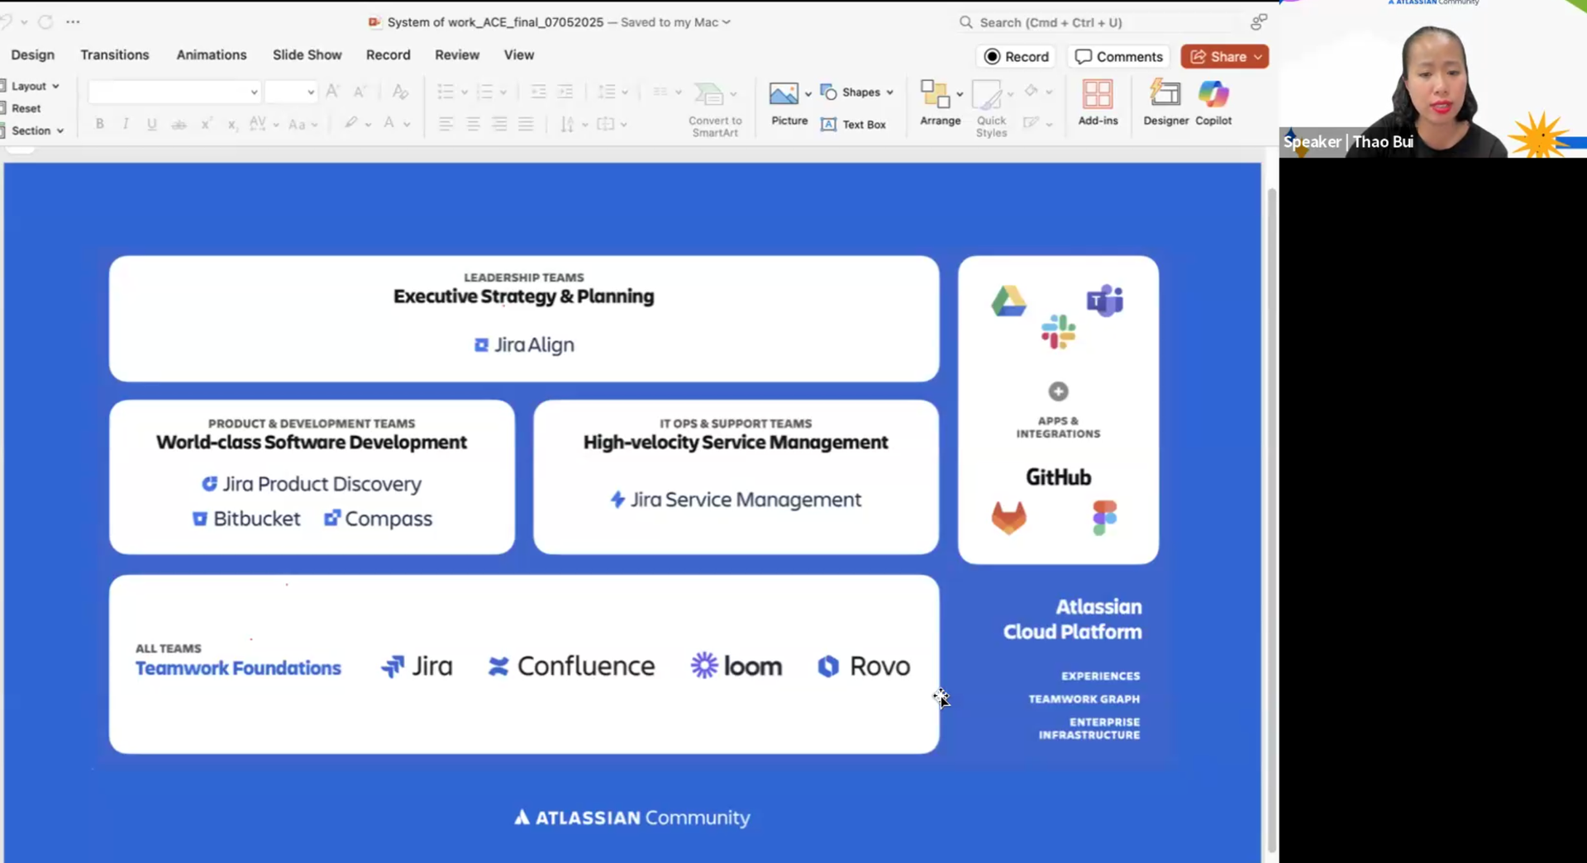Viewport: 1587px width, 863px height.
Task: Toggle Italic formatting
Action: (x=126, y=124)
